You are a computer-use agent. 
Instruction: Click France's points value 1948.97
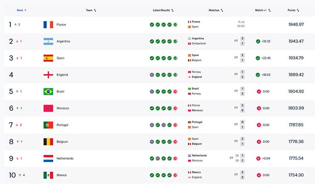pos(296,25)
